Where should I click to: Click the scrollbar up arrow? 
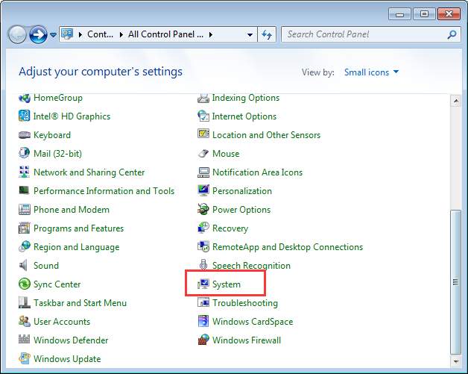(x=456, y=101)
